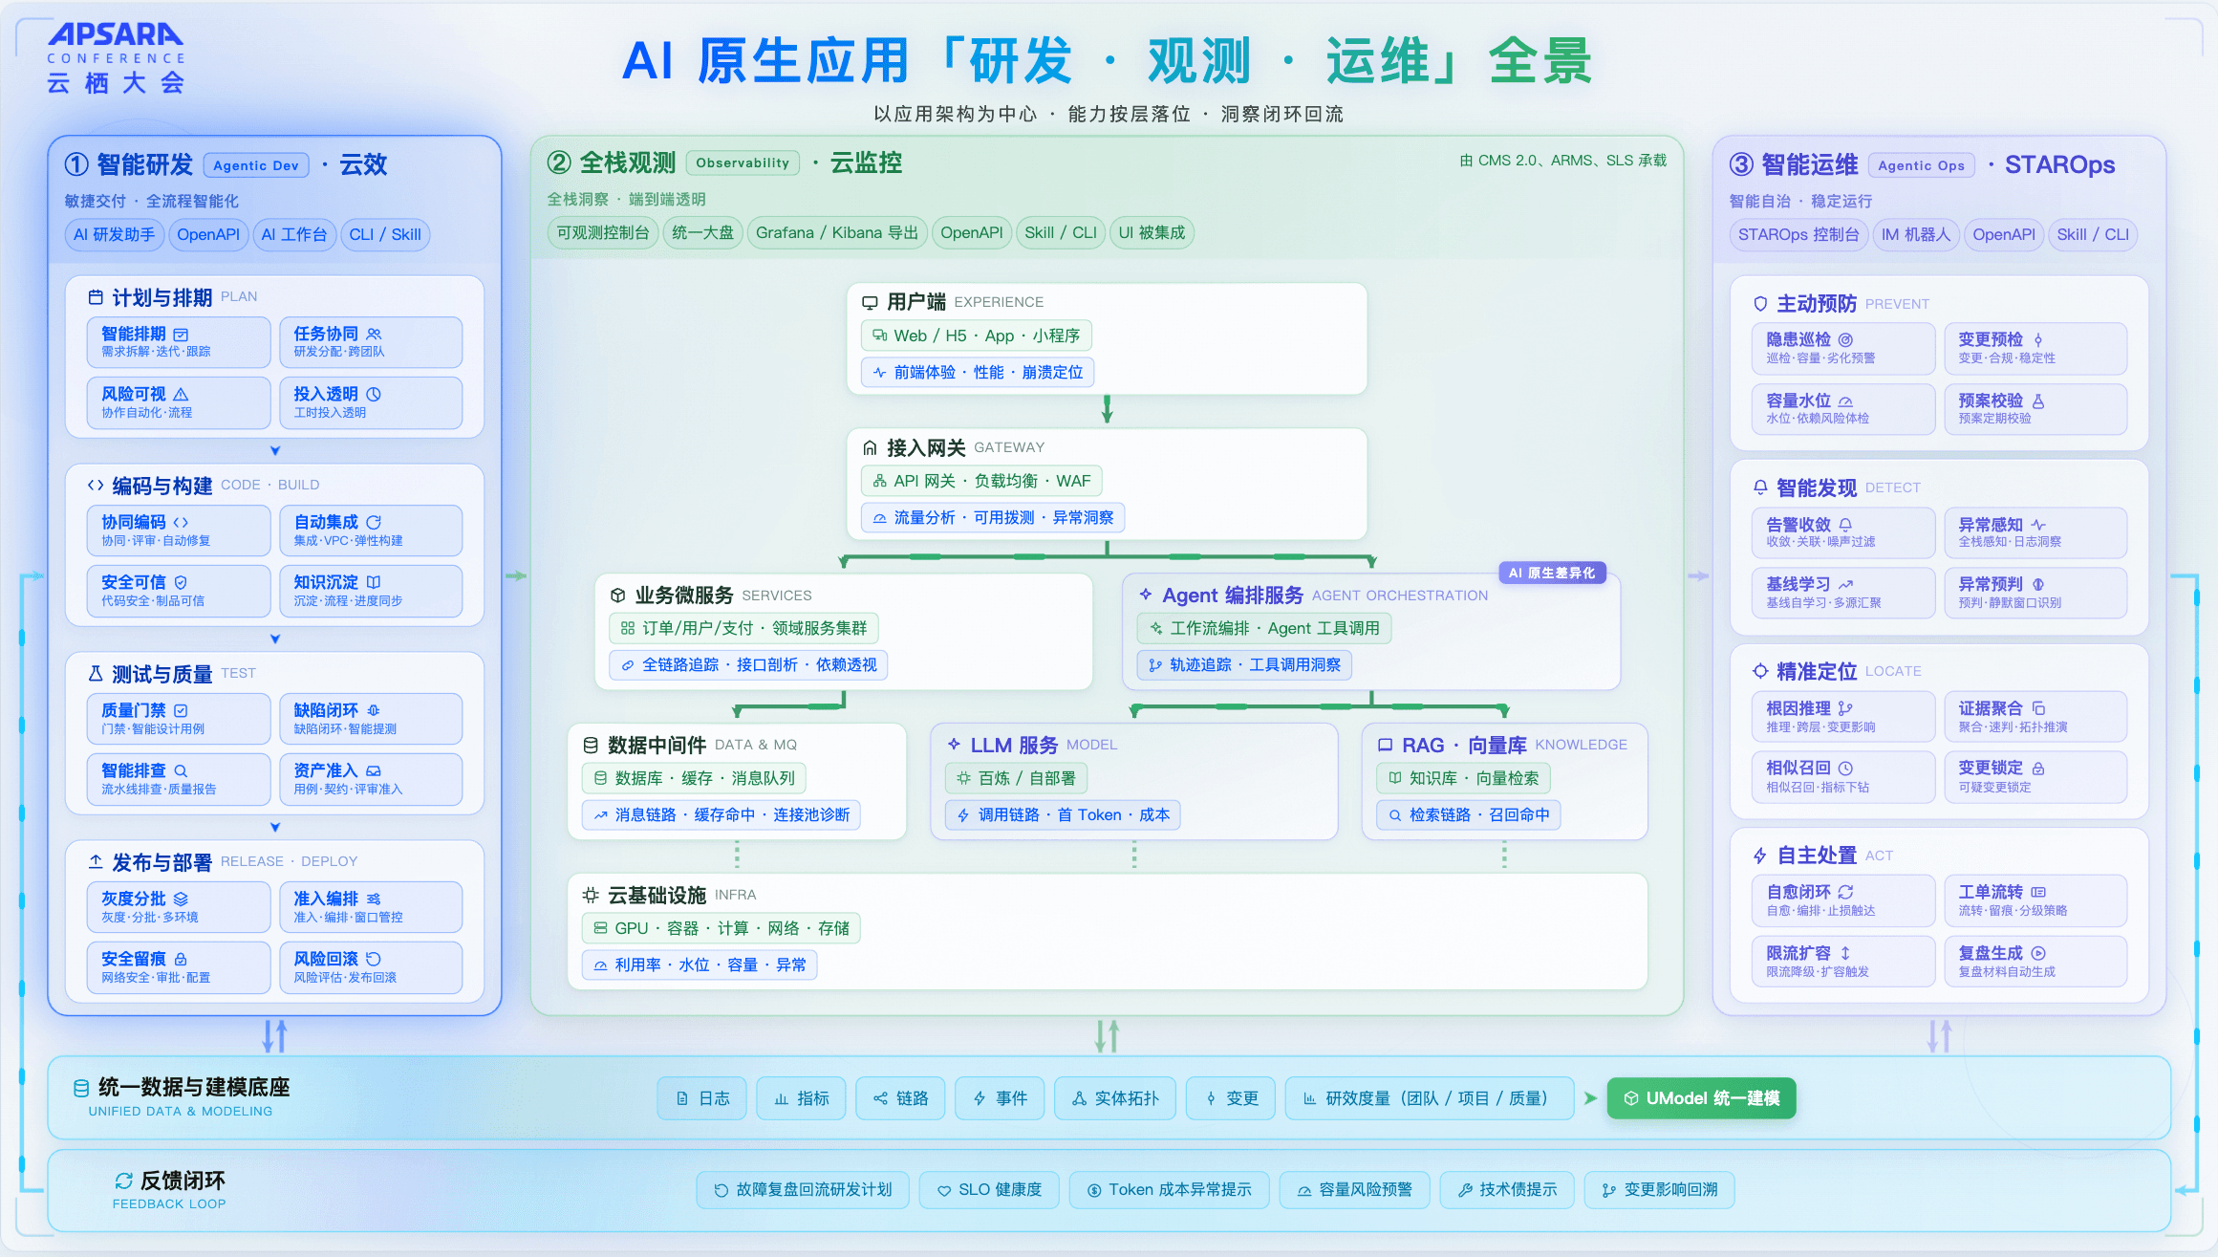
Task: Click the sparkle icon beside Agent 编排服务
Action: point(1145,595)
